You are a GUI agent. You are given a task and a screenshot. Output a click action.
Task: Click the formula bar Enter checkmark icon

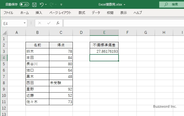(x=49, y=23)
